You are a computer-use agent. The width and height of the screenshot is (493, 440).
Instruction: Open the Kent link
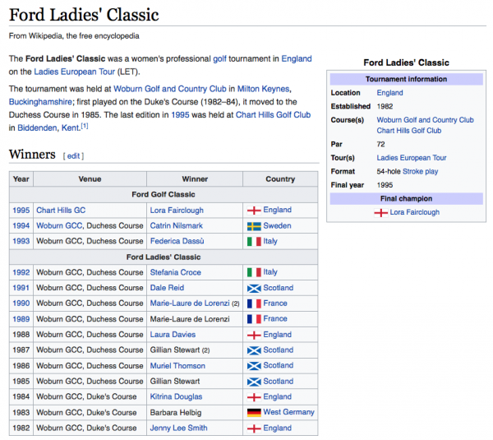click(x=70, y=127)
